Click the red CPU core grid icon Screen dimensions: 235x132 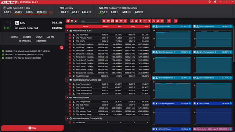(51, 12)
